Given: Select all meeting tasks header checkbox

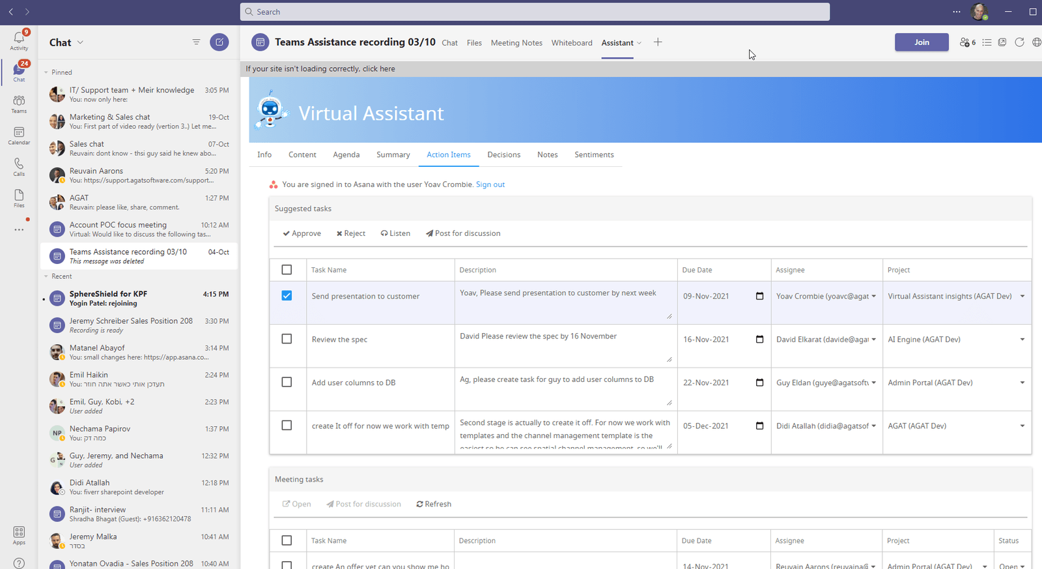Looking at the screenshot, I should click(x=287, y=540).
